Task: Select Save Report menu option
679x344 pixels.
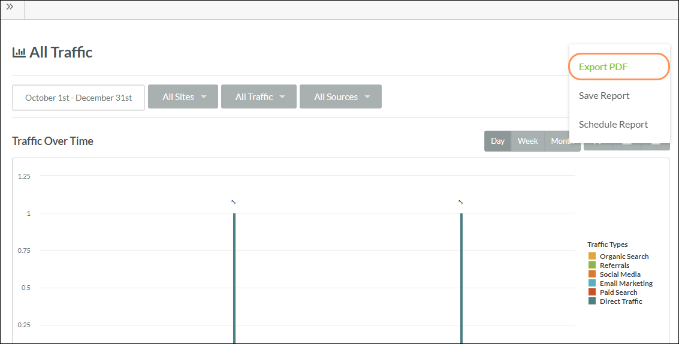Action: click(x=603, y=96)
